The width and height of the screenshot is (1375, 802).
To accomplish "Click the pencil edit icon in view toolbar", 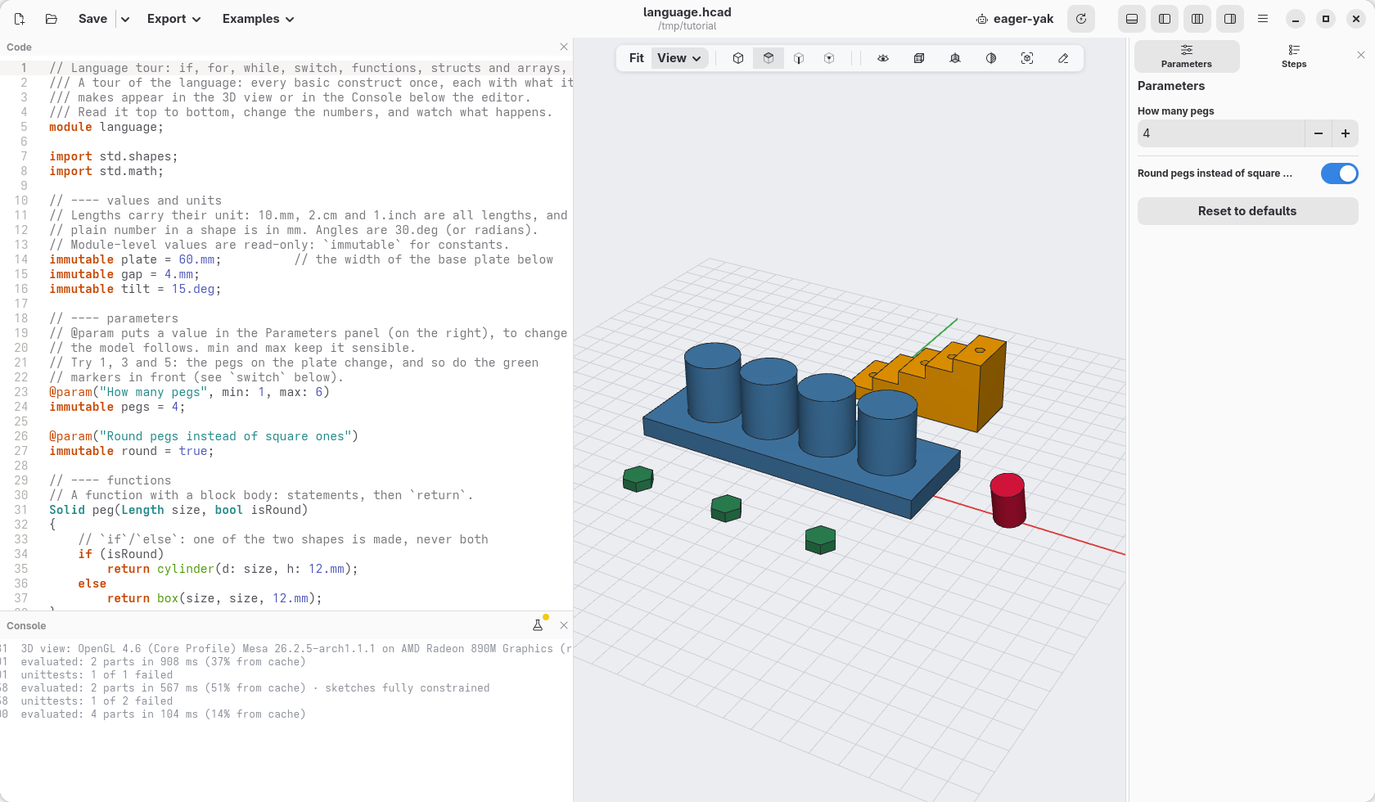I will tap(1063, 58).
